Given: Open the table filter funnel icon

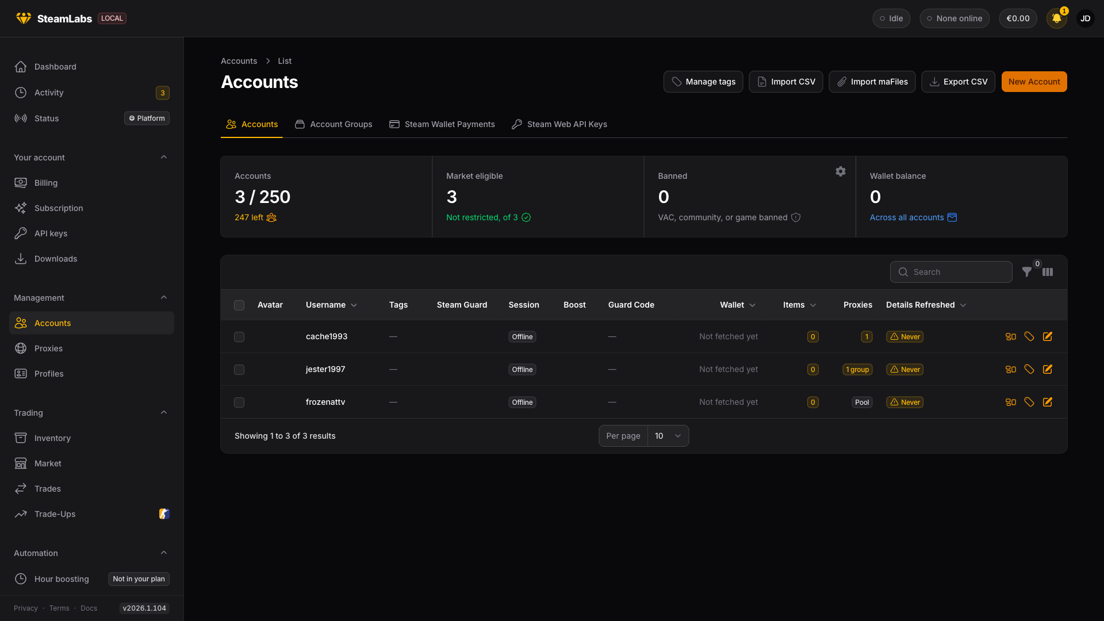Looking at the screenshot, I should pos(1027,272).
